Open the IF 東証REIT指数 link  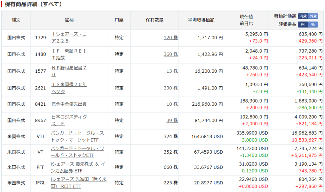(x=69, y=51)
